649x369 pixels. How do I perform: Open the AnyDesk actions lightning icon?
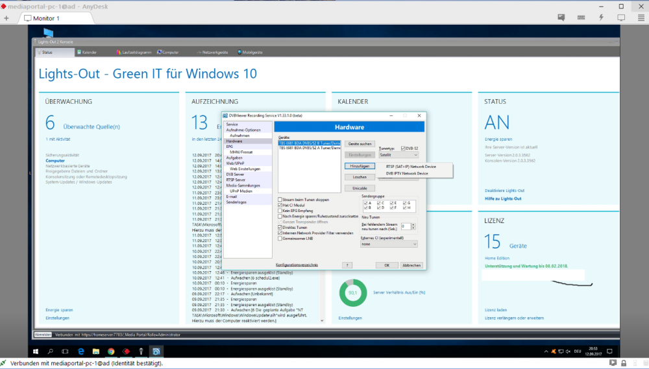pyautogui.click(x=601, y=18)
